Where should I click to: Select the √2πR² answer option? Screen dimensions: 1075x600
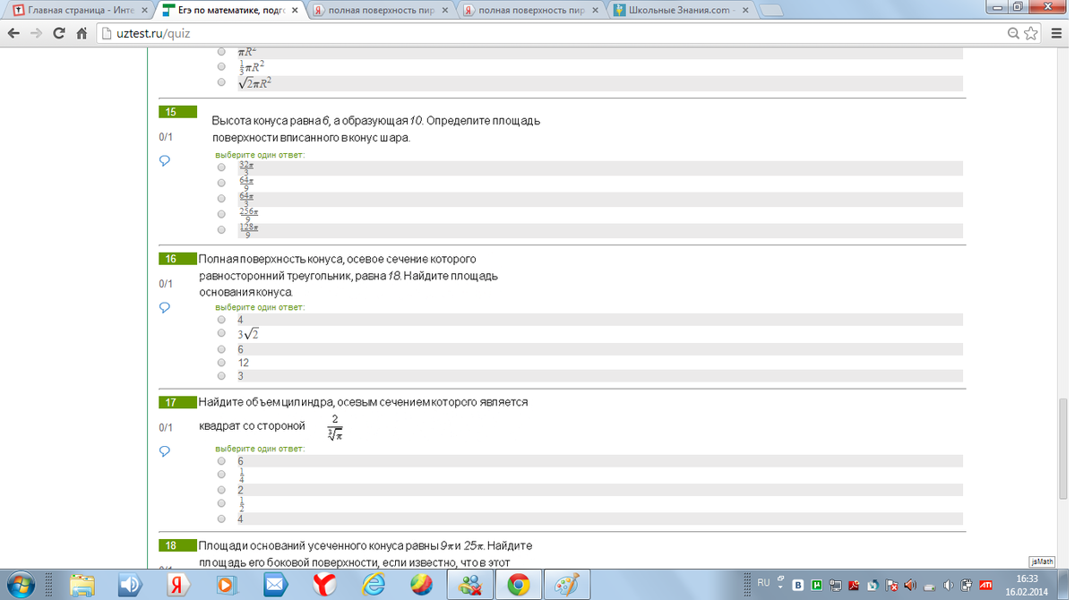click(x=221, y=82)
